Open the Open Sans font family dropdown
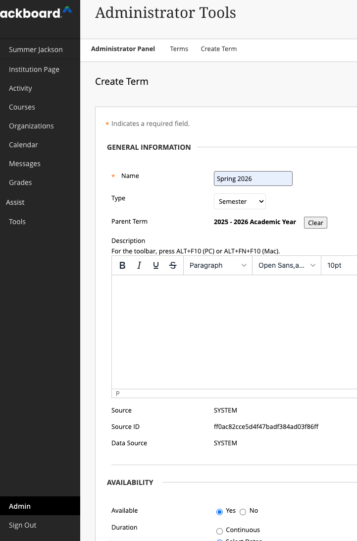 click(287, 265)
